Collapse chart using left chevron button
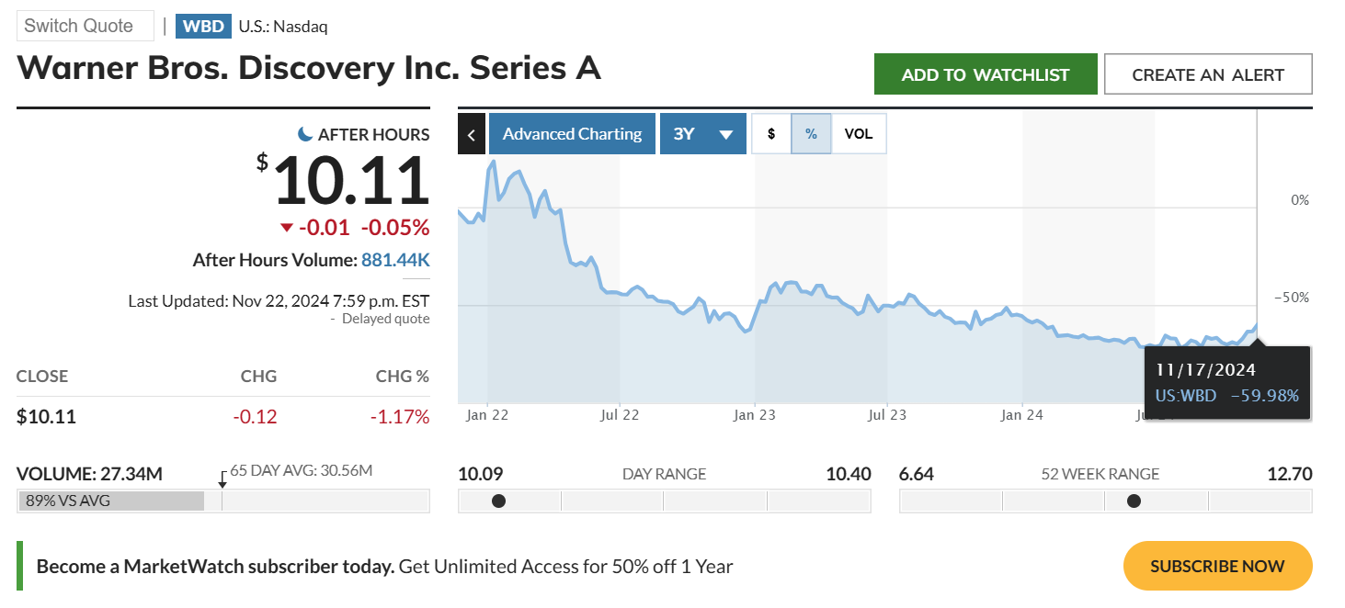 pyautogui.click(x=471, y=134)
